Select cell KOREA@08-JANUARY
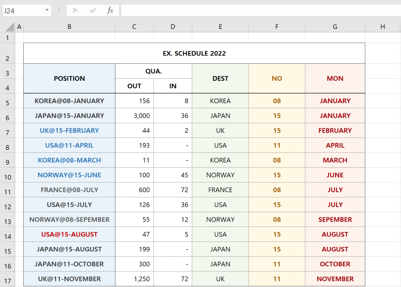 pyautogui.click(x=69, y=101)
